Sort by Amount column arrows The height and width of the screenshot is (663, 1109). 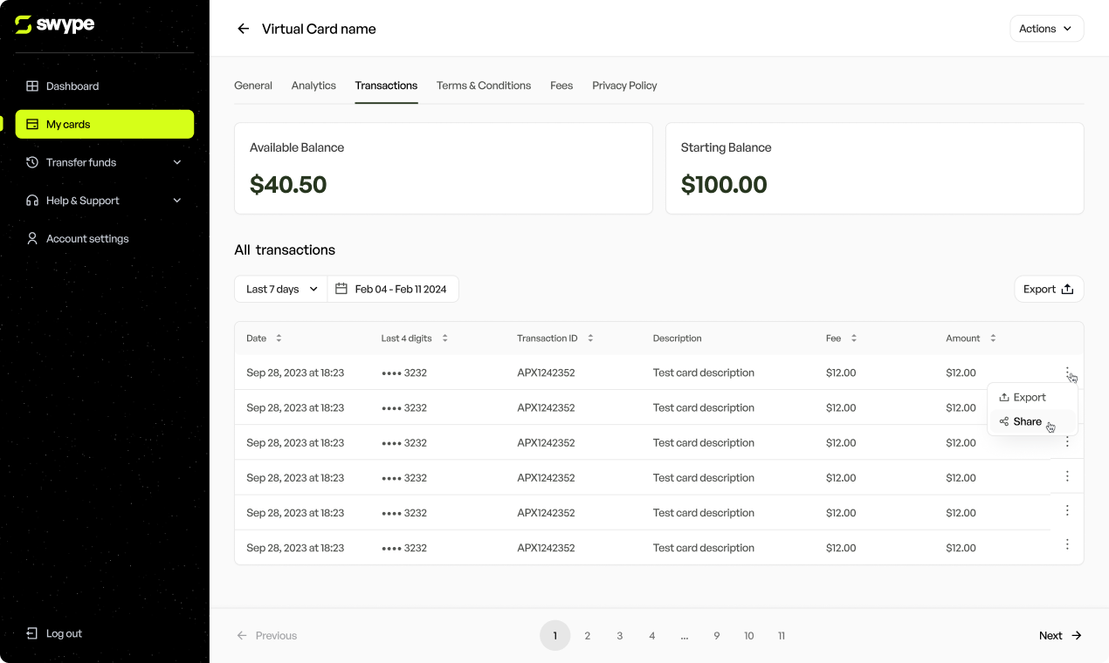(x=993, y=338)
